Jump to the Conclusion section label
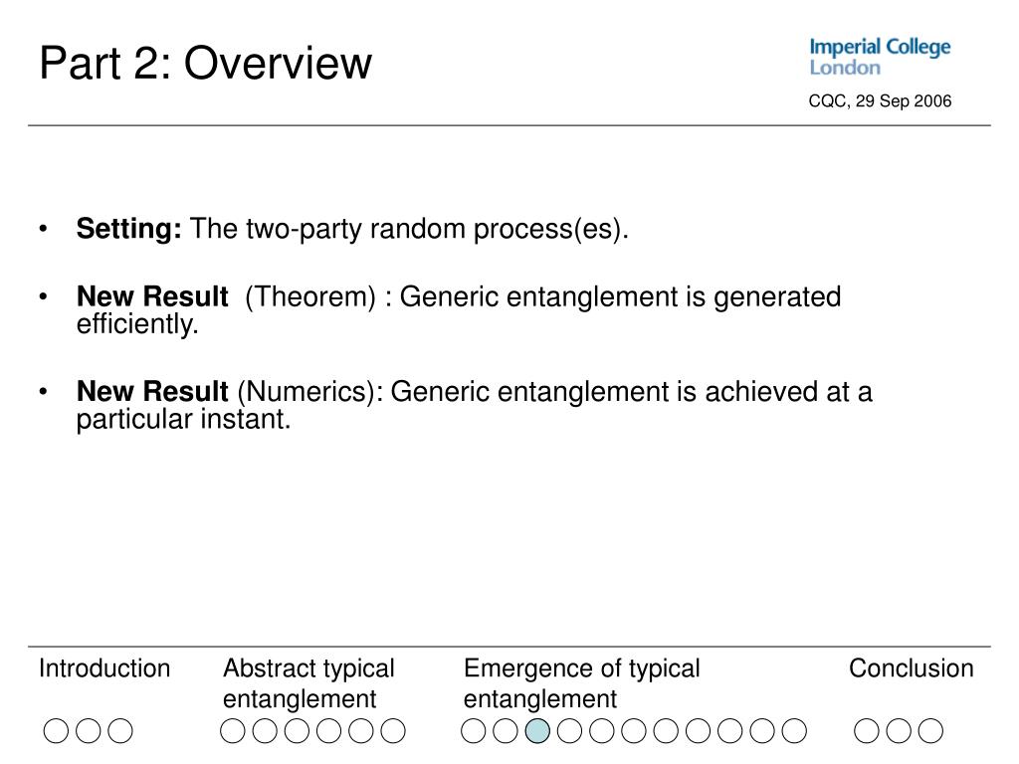1019x764 pixels. point(912,668)
